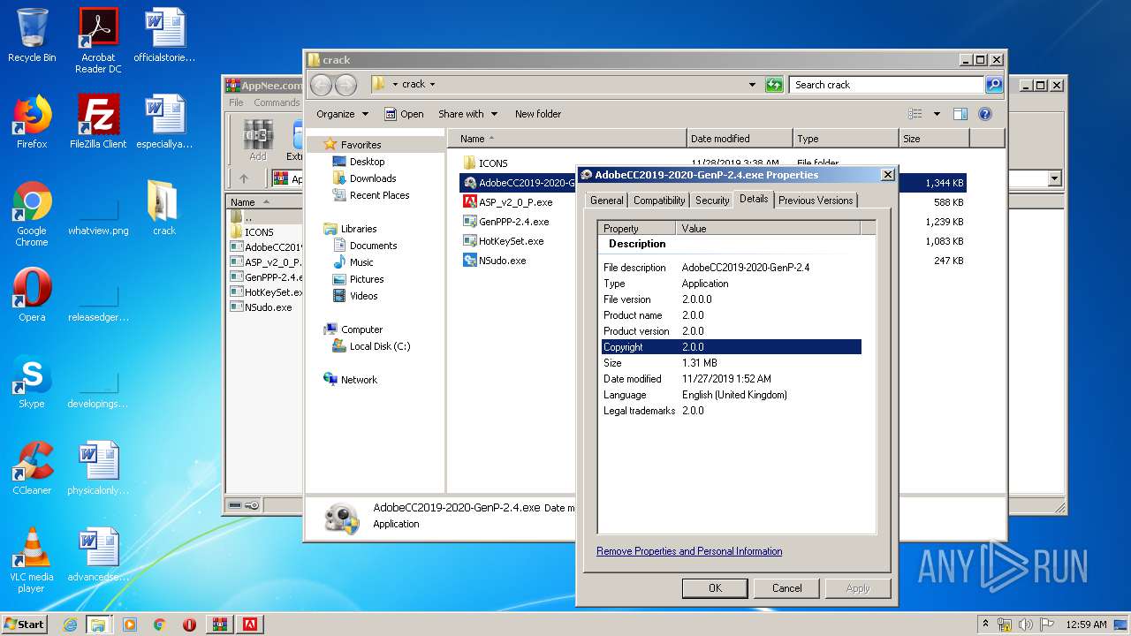Click the WinRAR taskbar button
The image size is (1131, 636).
click(219, 625)
